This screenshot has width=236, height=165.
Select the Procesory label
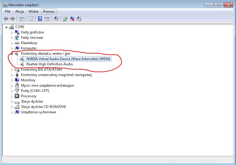click(x=29, y=96)
